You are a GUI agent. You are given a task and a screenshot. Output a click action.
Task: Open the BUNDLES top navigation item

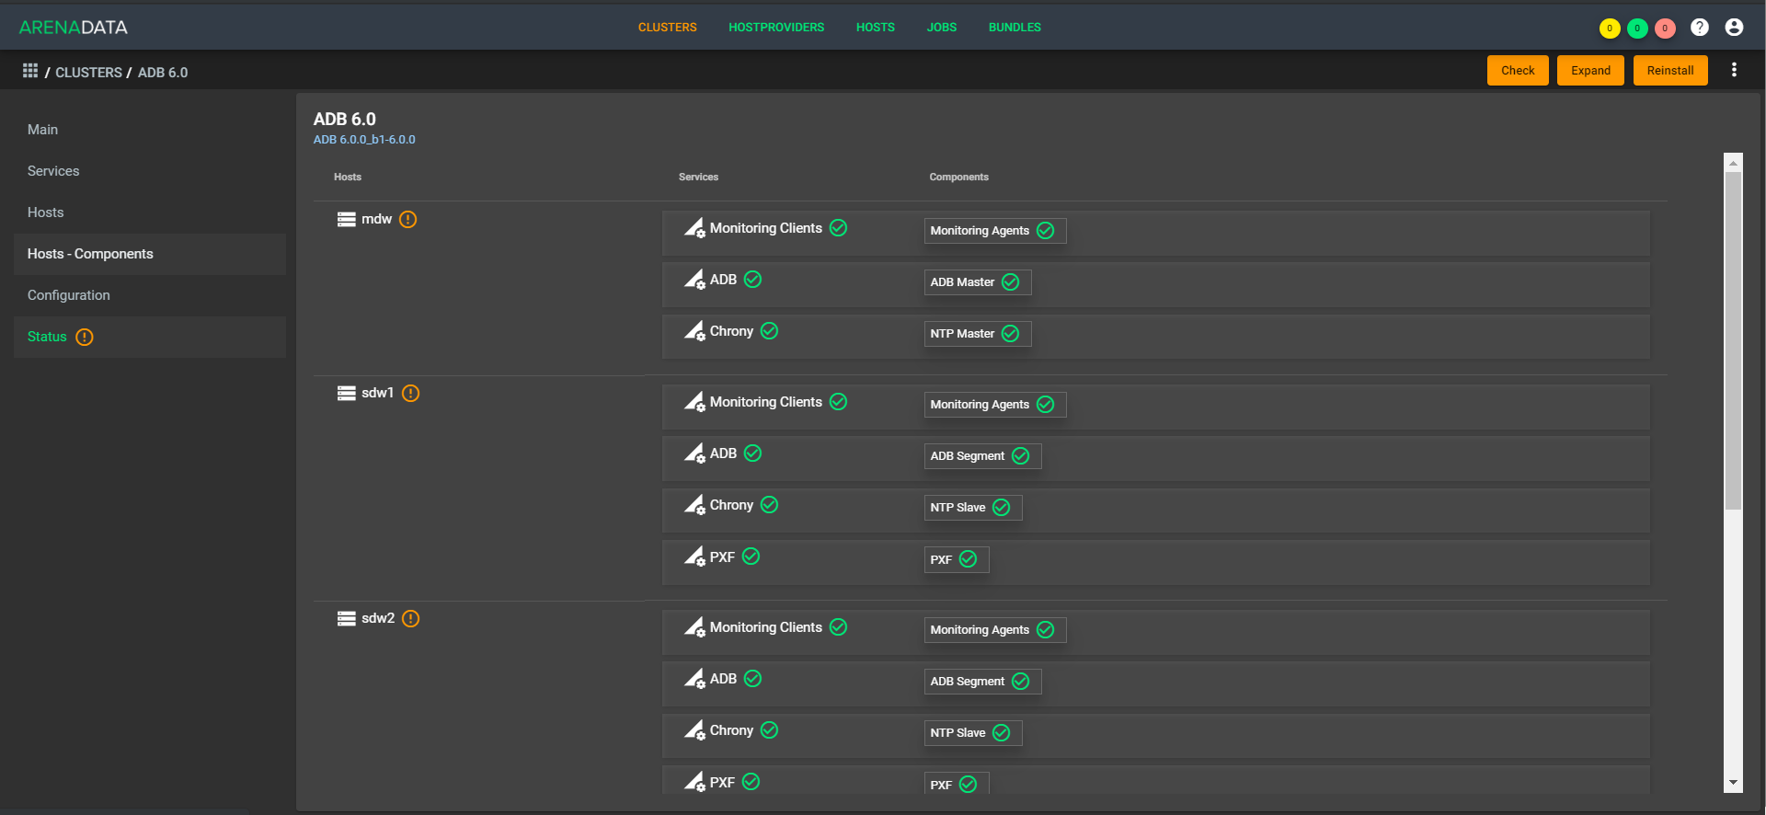[1015, 28]
